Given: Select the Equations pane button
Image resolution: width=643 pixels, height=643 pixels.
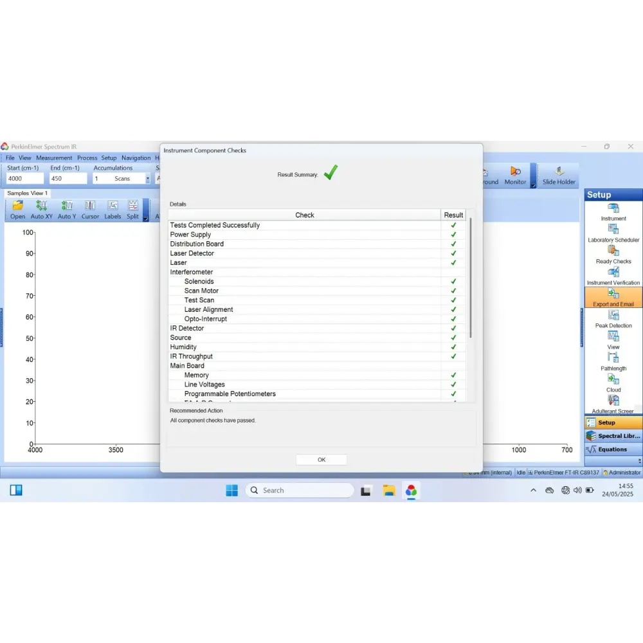Looking at the screenshot, I should pyautogui.click(x=613, y=449).
